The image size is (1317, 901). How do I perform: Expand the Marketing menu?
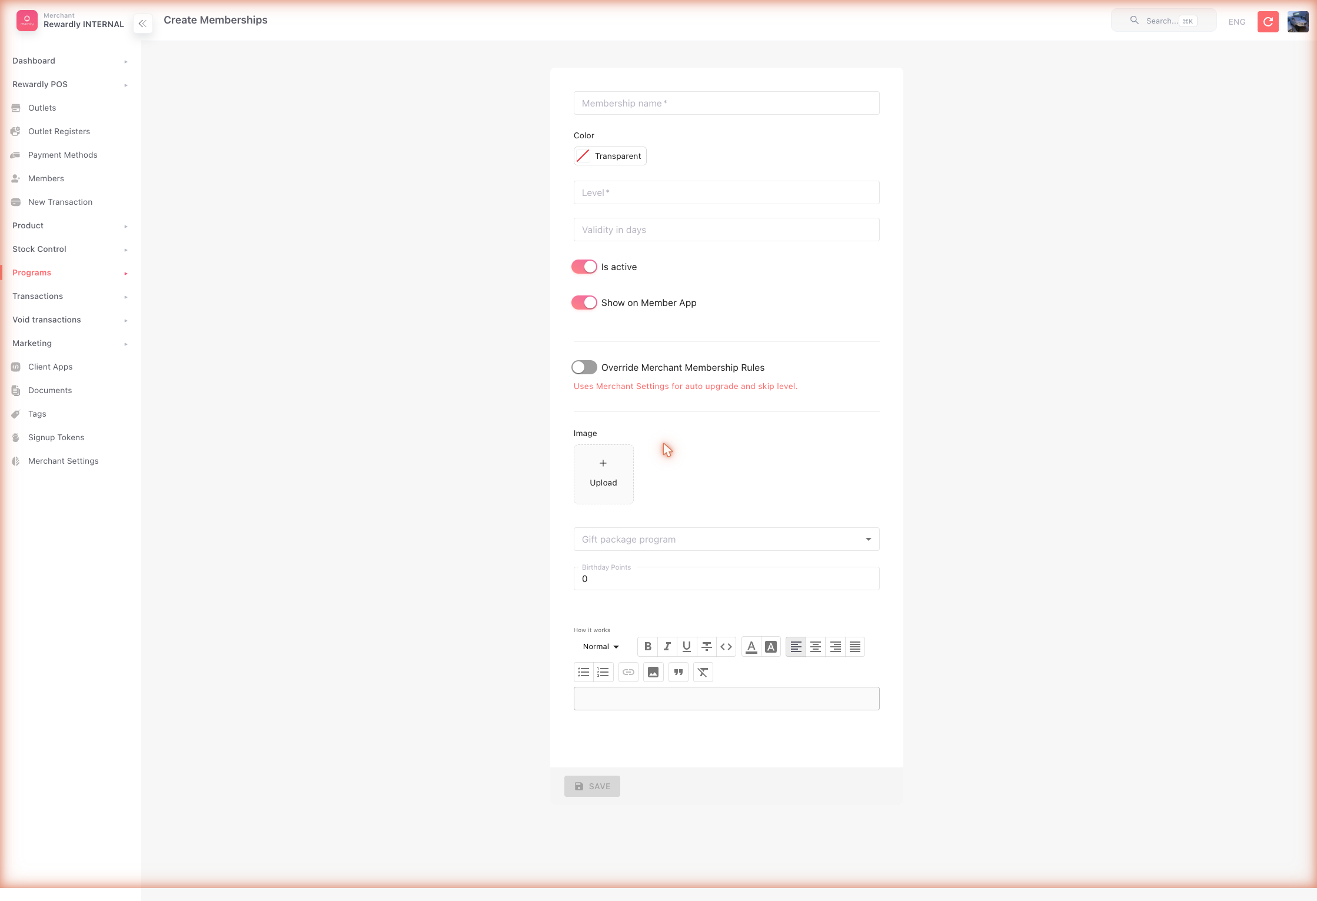click(70, 343)
